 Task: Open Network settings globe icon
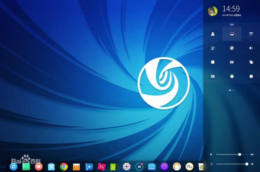[x=232, y=48]
